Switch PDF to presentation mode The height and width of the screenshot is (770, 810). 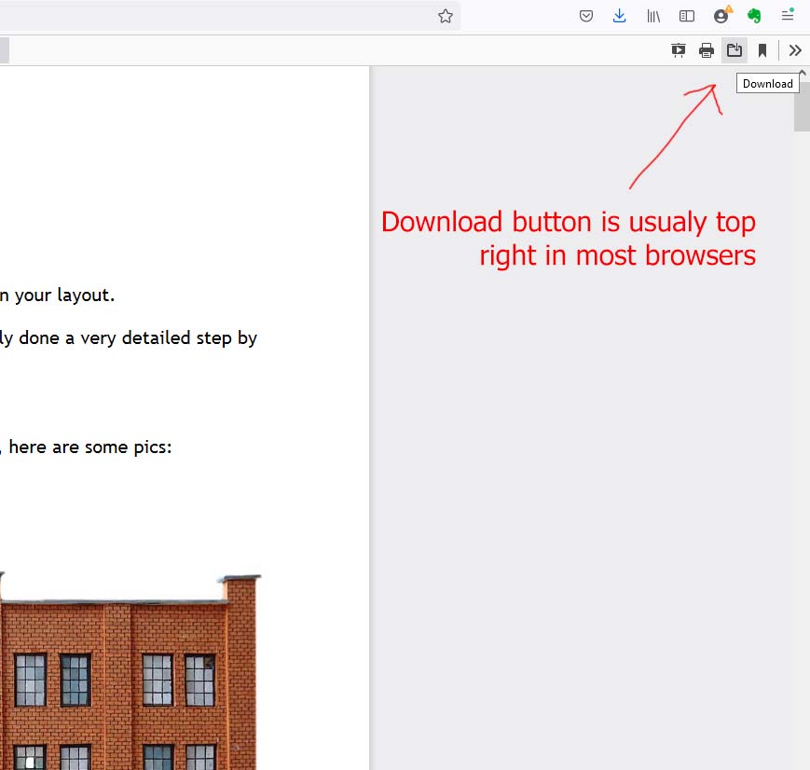679,50
